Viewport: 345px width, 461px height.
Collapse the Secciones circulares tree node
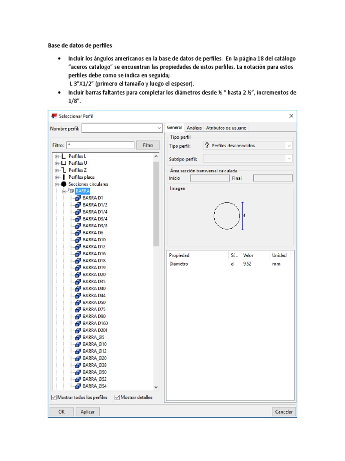(57, 184)
